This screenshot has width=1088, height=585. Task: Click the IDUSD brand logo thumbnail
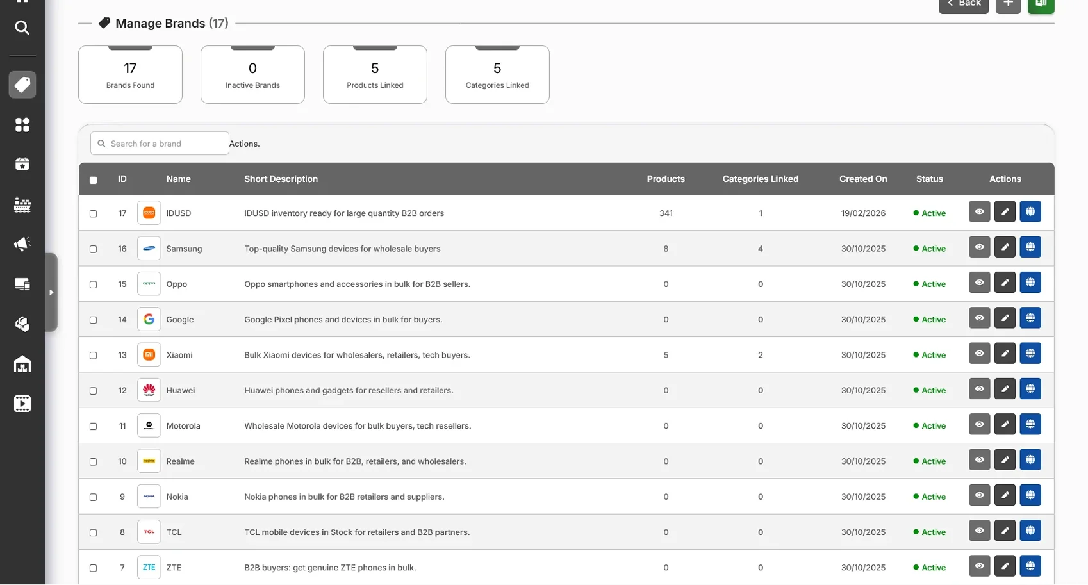point(149,213)
